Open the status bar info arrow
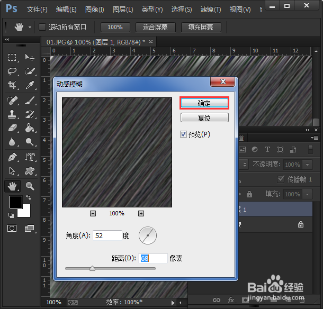 click(x=173, y=303)
